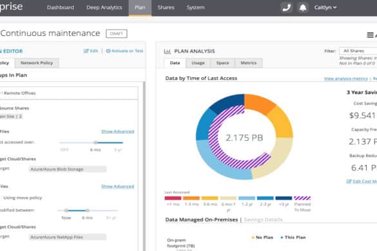Viewport: 377px width, 251px height.
Task: Switch to the Usage tab
Action: click(x=198, y=63)
